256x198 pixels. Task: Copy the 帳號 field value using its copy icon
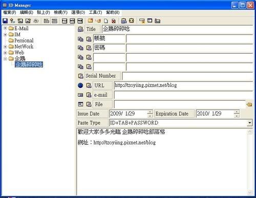[80, 39]
